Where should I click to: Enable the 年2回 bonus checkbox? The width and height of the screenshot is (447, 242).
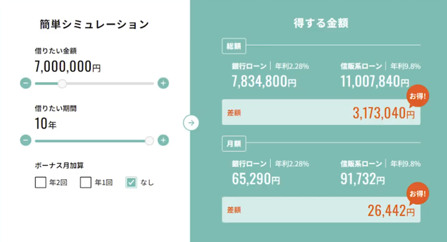[x=40, y=182]
